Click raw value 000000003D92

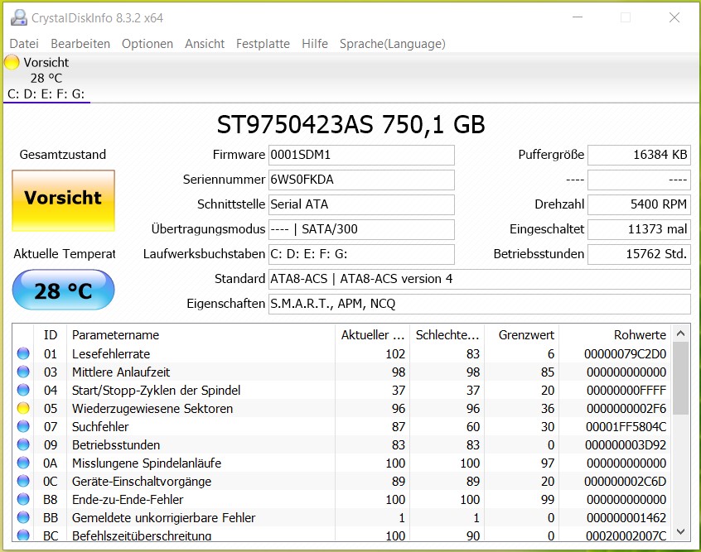pos(626,445)
